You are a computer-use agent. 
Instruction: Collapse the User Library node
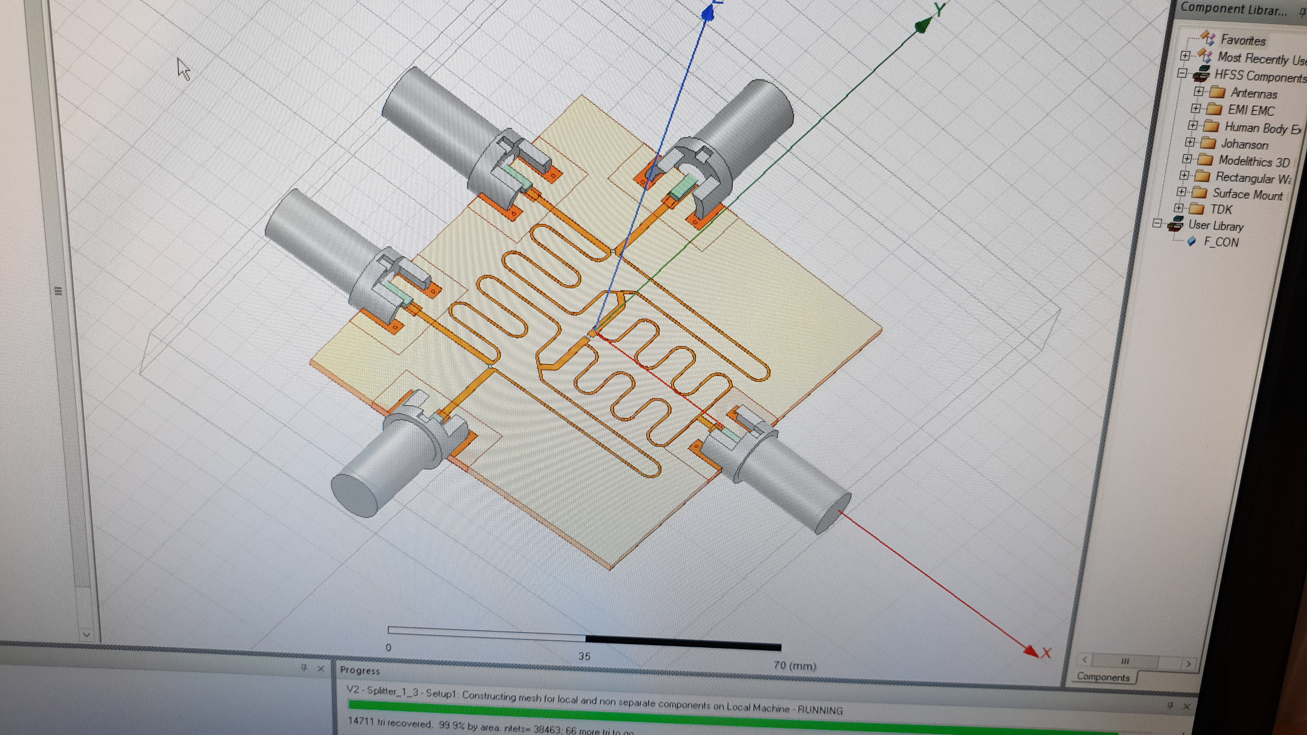click(x=1157, y=223)
